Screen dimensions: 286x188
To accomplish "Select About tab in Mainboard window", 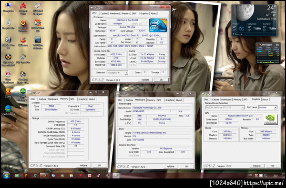I will pyautogui.click(x=179, y=100).
